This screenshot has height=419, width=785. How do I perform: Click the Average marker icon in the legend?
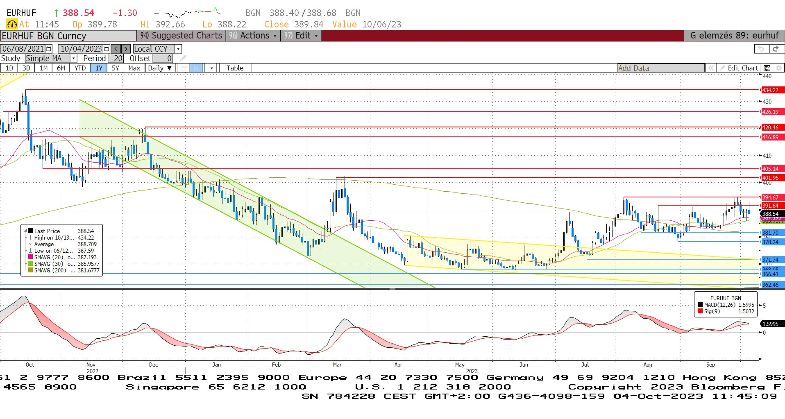[30, 244]
